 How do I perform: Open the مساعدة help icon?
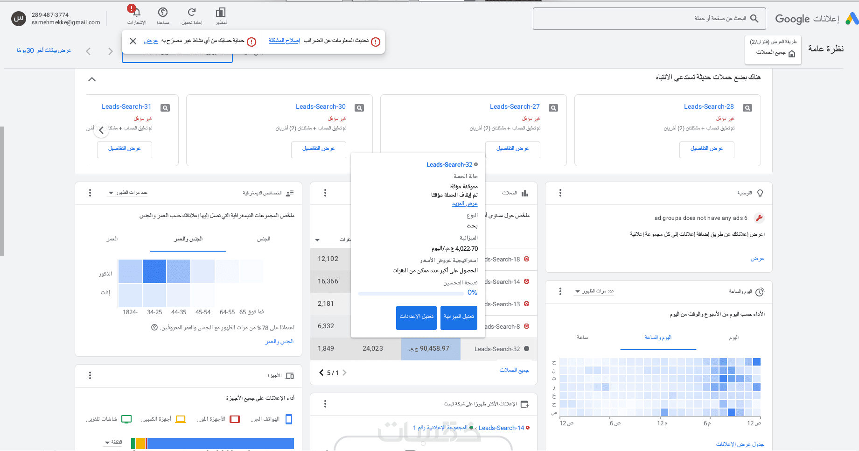pos(163,12)
